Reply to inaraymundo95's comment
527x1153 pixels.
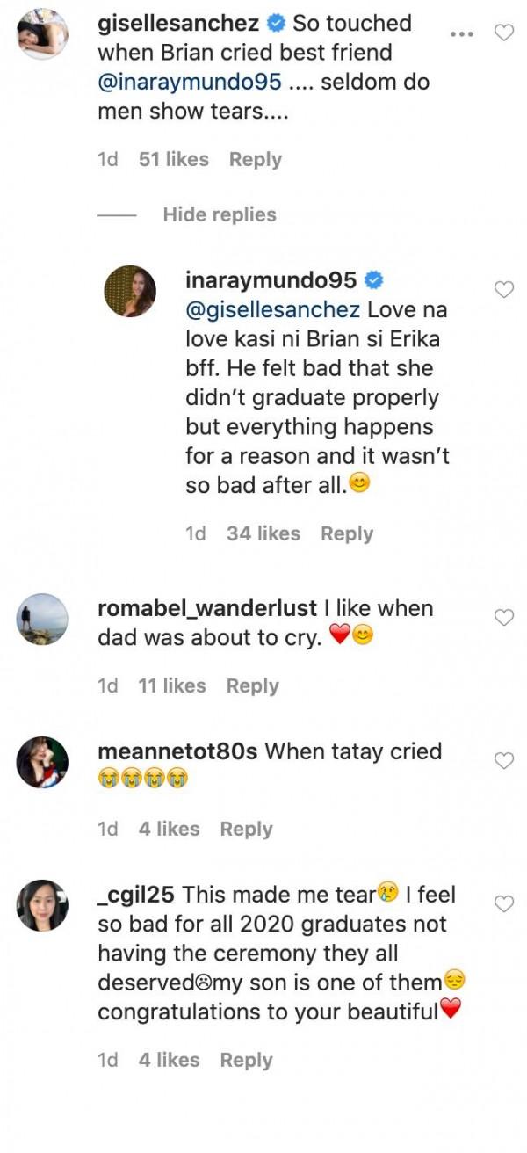(x=346, y=533)
